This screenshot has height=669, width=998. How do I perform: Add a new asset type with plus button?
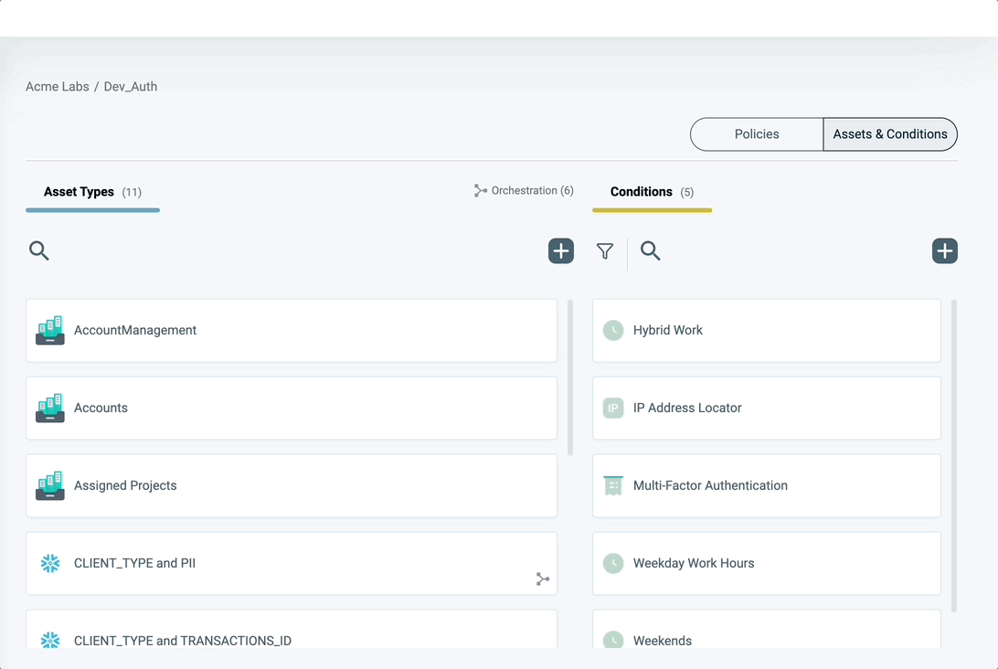click(561, 250)
